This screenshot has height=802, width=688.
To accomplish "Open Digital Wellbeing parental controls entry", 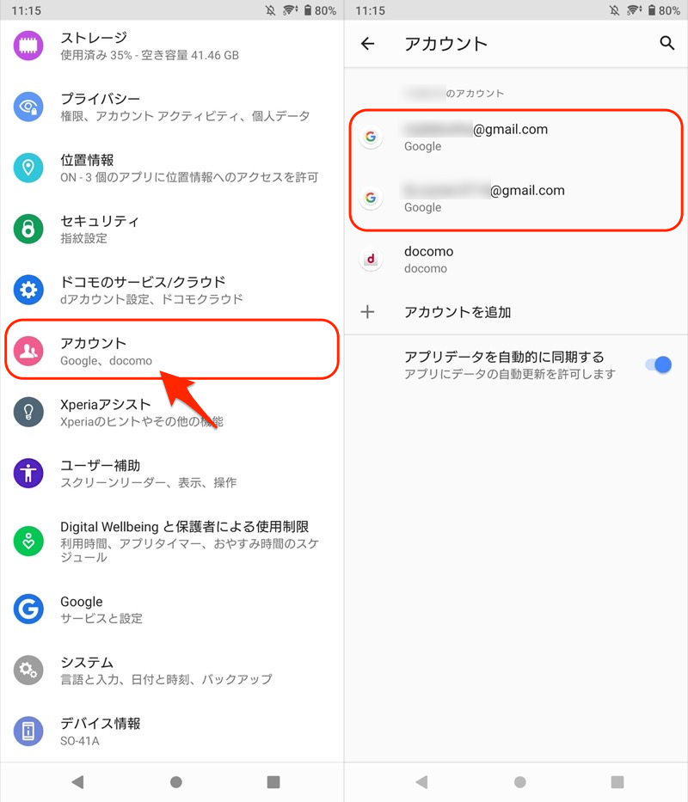I will tap(172, 541).
